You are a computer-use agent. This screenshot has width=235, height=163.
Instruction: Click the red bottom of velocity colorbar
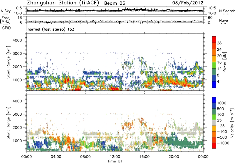214,146
